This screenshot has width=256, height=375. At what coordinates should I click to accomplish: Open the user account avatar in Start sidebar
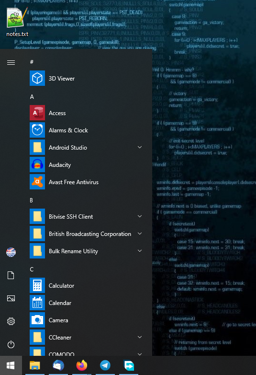(x=11, y=252)
